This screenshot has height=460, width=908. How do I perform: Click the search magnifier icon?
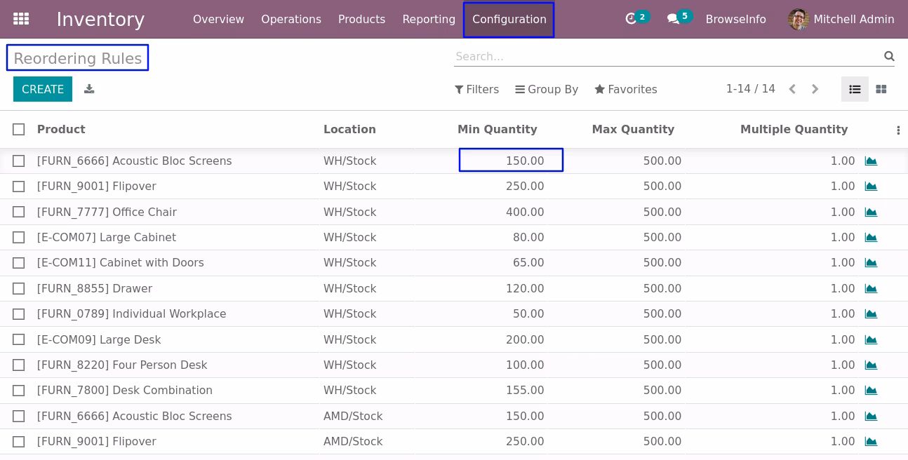(x=889, y=56)
